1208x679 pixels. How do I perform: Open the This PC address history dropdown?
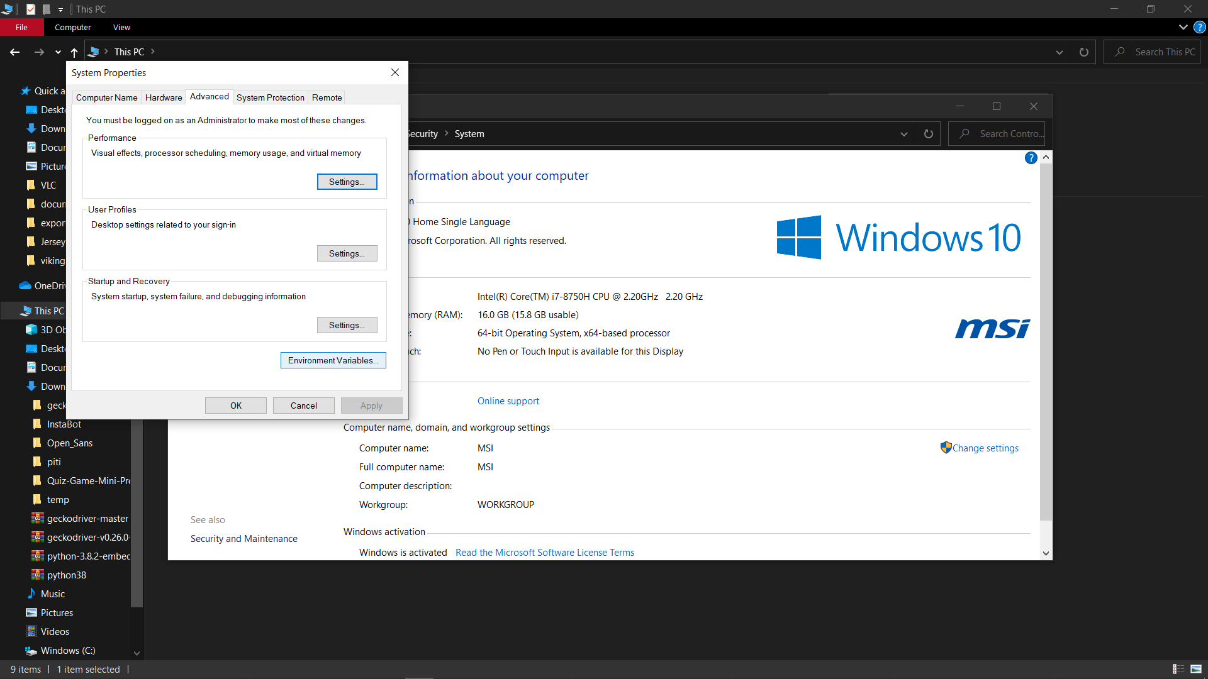pyautogui.click(x=1060, y=52)
